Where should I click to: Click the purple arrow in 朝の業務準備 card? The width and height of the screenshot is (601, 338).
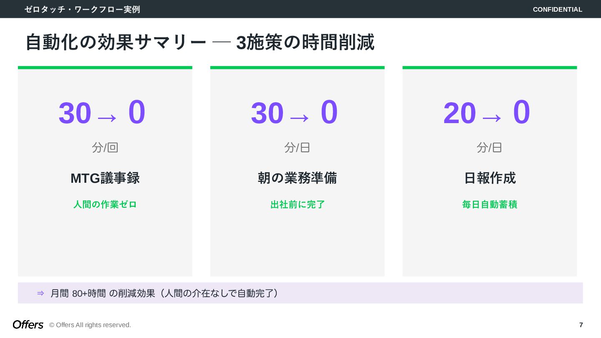click(x=299, y=118)
